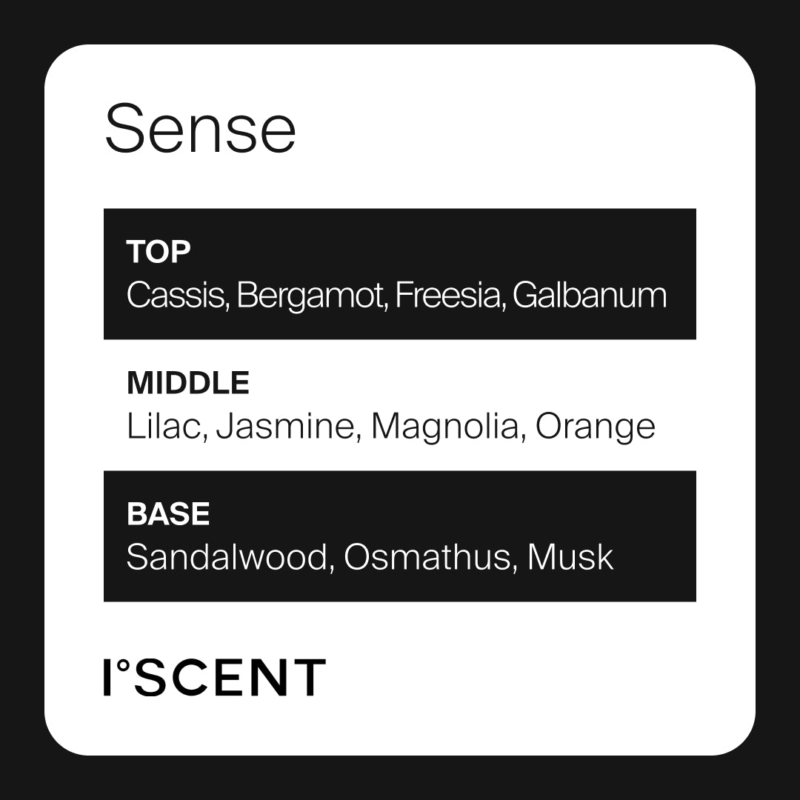The image size is (800, 800).
Task: Select the MIDDLE notes heading
Action: [x=188, y=384]
